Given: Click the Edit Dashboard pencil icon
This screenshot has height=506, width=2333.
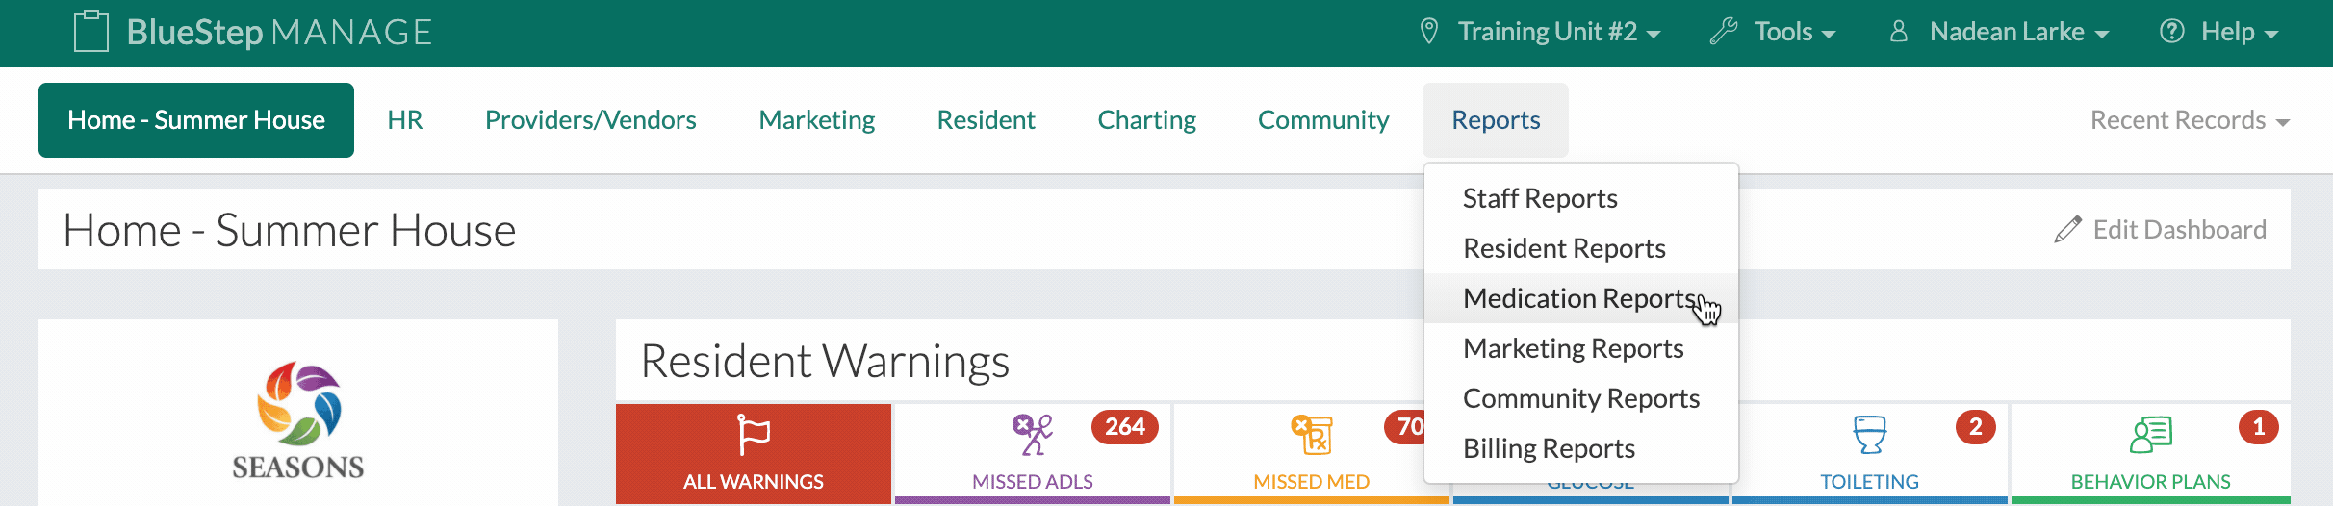Looking at the screenshot, I should (x=2067, y=230).
